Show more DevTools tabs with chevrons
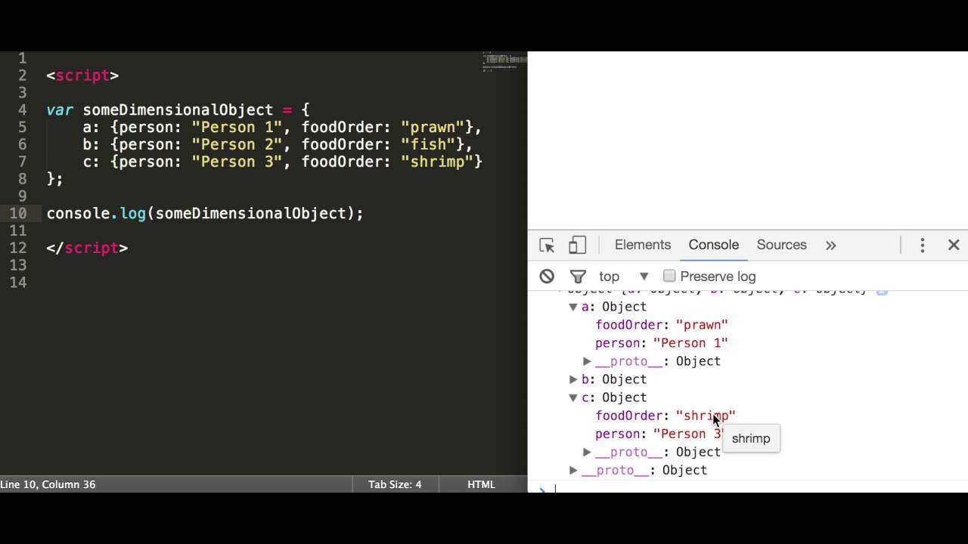This screenshot has width=968, height=544. 830,245
